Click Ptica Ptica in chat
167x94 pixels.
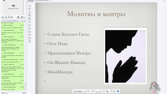click(x=7, y=81)
